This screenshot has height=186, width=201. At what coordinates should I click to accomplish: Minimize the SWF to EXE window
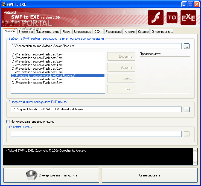[x=184, y=4]
